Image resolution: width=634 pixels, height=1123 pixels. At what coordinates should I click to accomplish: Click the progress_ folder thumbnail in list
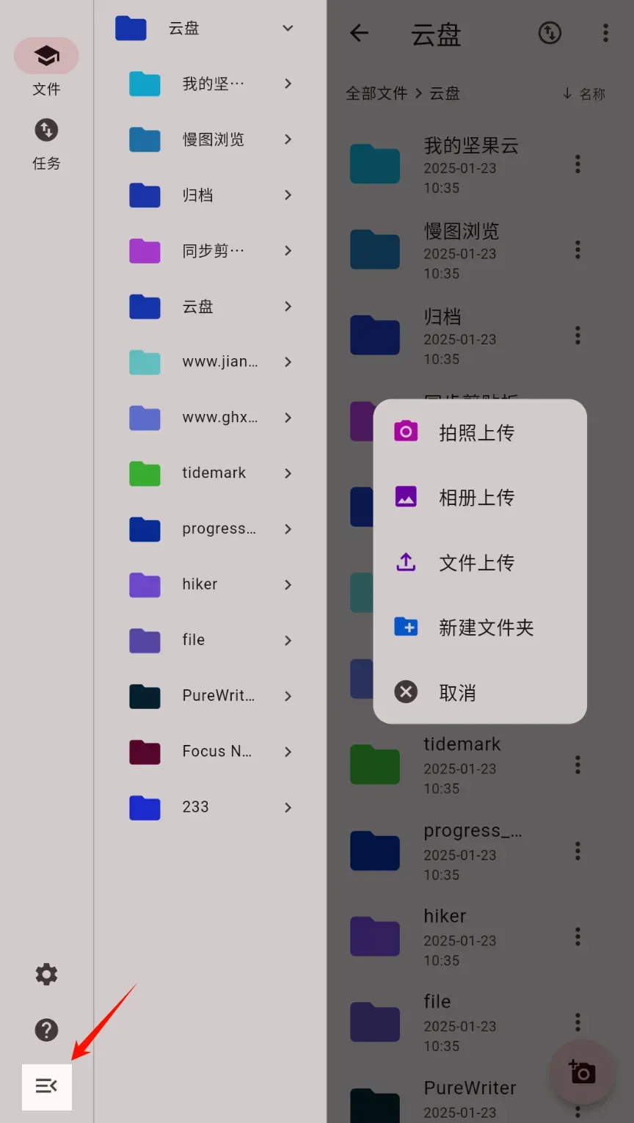tap(375, 851)
